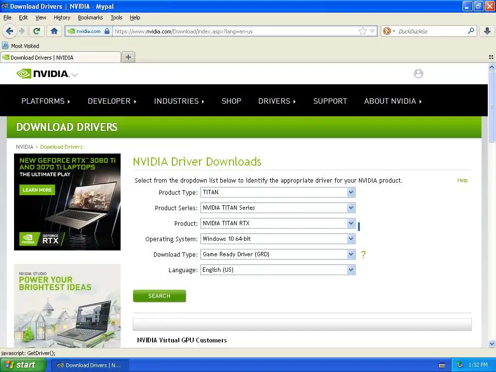Screen dimensions: 496x372
Task: Open the Downloads arrow toolbar button
Action: tap(487, 31)
